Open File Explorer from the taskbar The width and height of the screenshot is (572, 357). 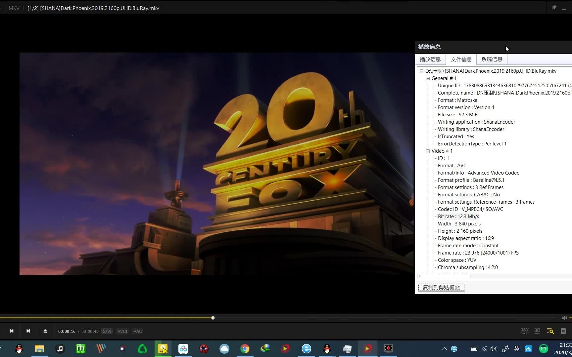pos(40,349)
